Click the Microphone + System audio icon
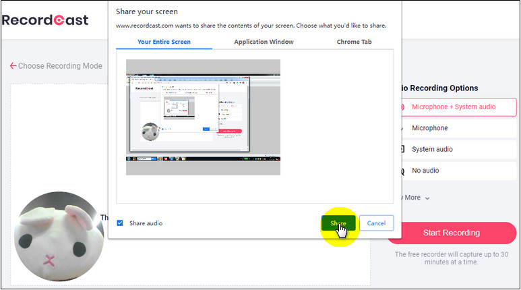 pyautogui.click(x=402, y=107)
